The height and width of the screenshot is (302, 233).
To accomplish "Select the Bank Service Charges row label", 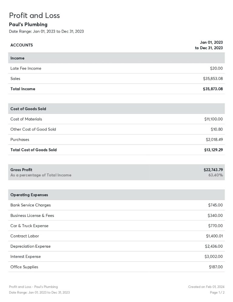I will (x=30, y=205).
